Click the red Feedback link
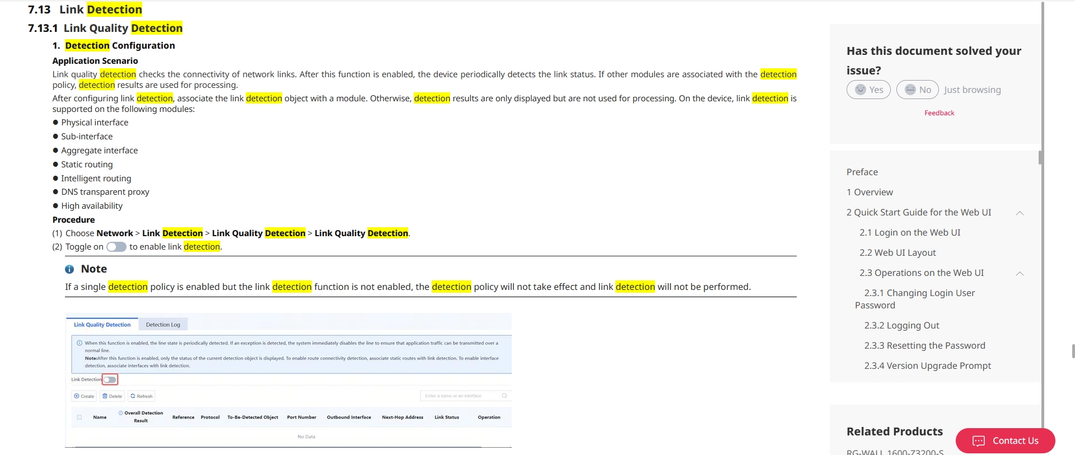 click(939, 112)
